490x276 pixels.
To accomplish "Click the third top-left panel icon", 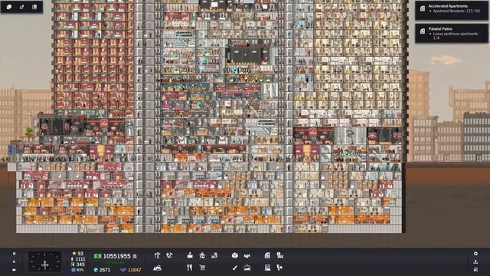I will coord(34,7).
